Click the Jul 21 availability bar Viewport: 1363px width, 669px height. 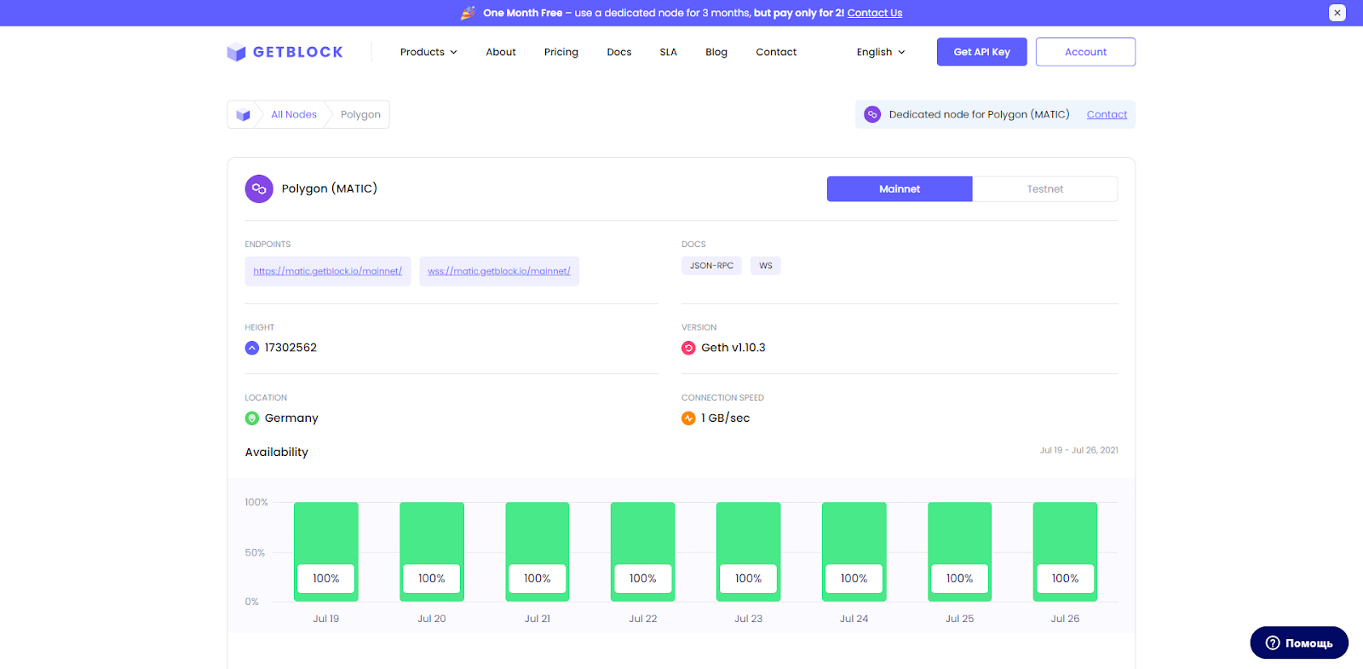coord(538,551)
